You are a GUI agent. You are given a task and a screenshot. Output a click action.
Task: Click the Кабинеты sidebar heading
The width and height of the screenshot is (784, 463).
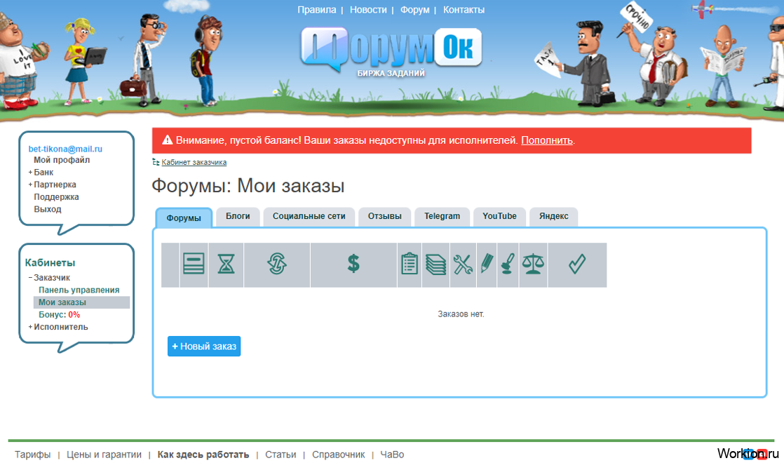click(50, 262)
